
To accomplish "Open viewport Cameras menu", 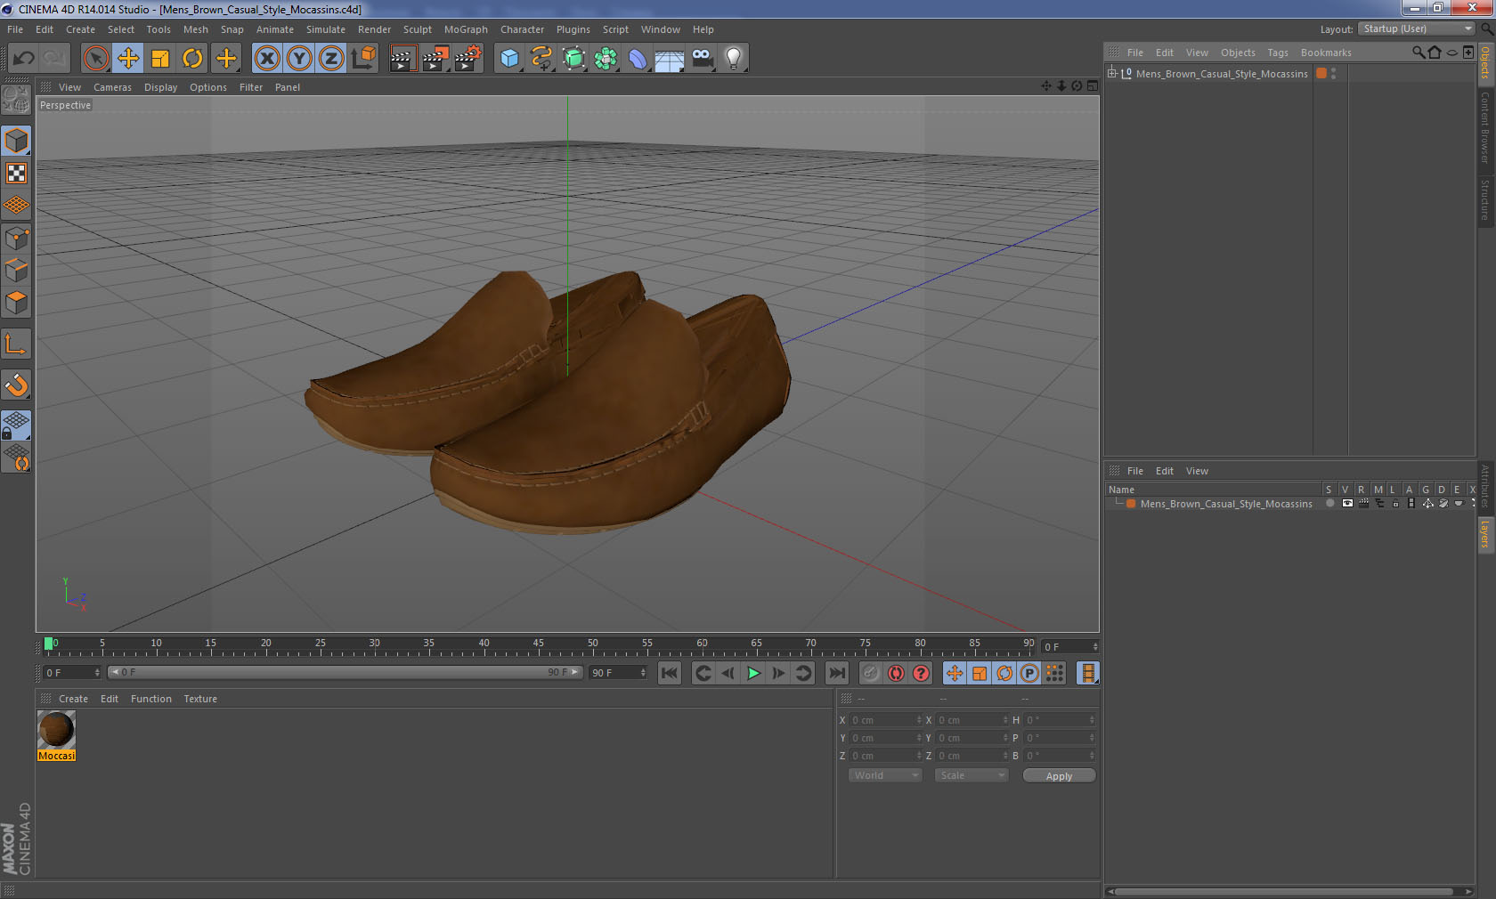I will point(112,87).
